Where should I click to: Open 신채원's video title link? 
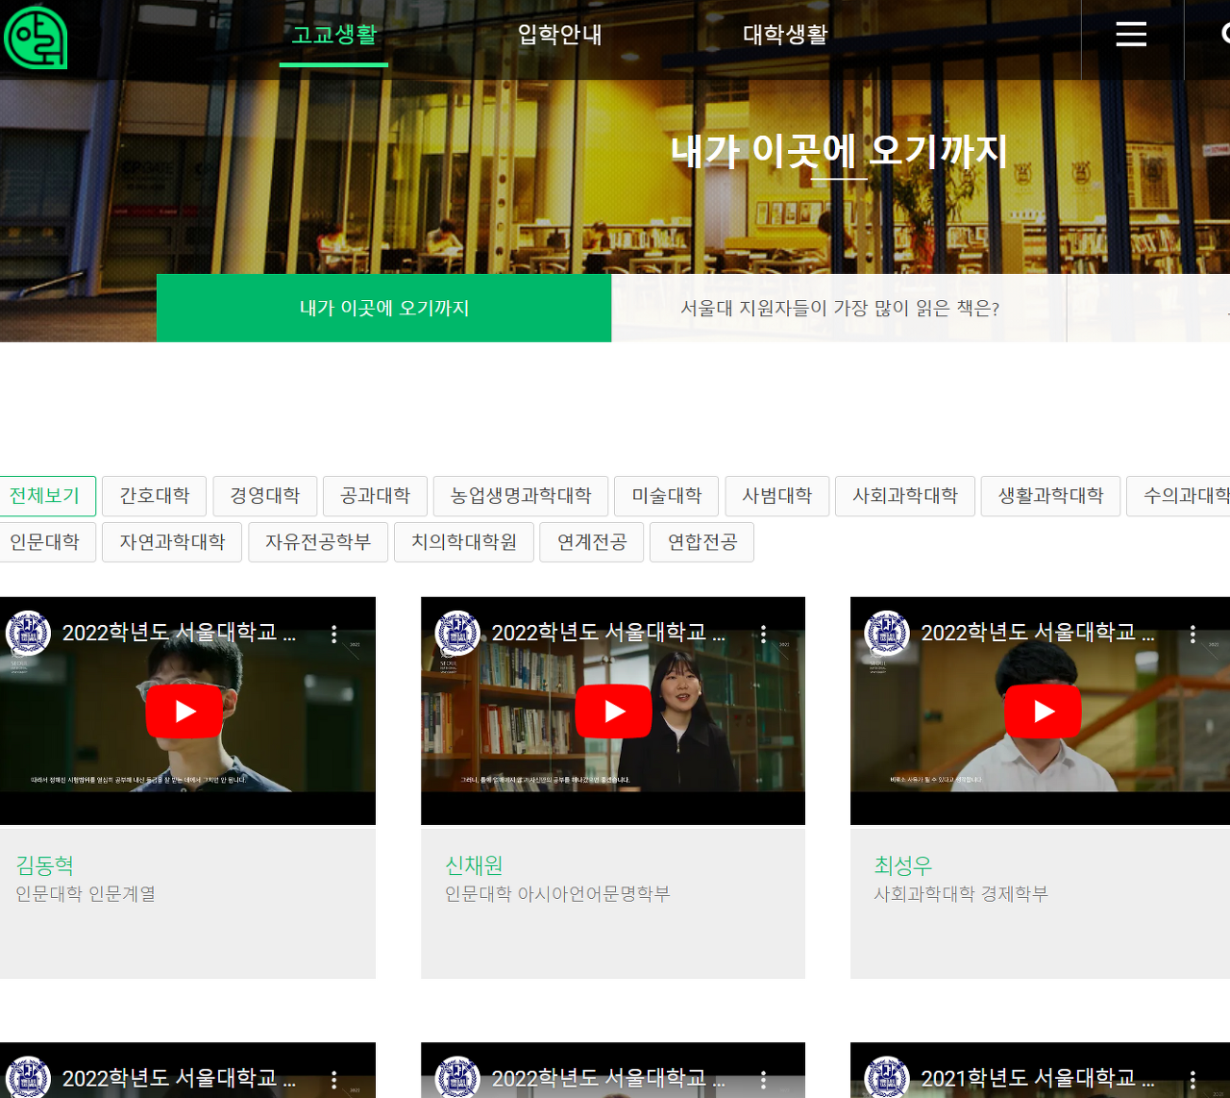point(608,633)
